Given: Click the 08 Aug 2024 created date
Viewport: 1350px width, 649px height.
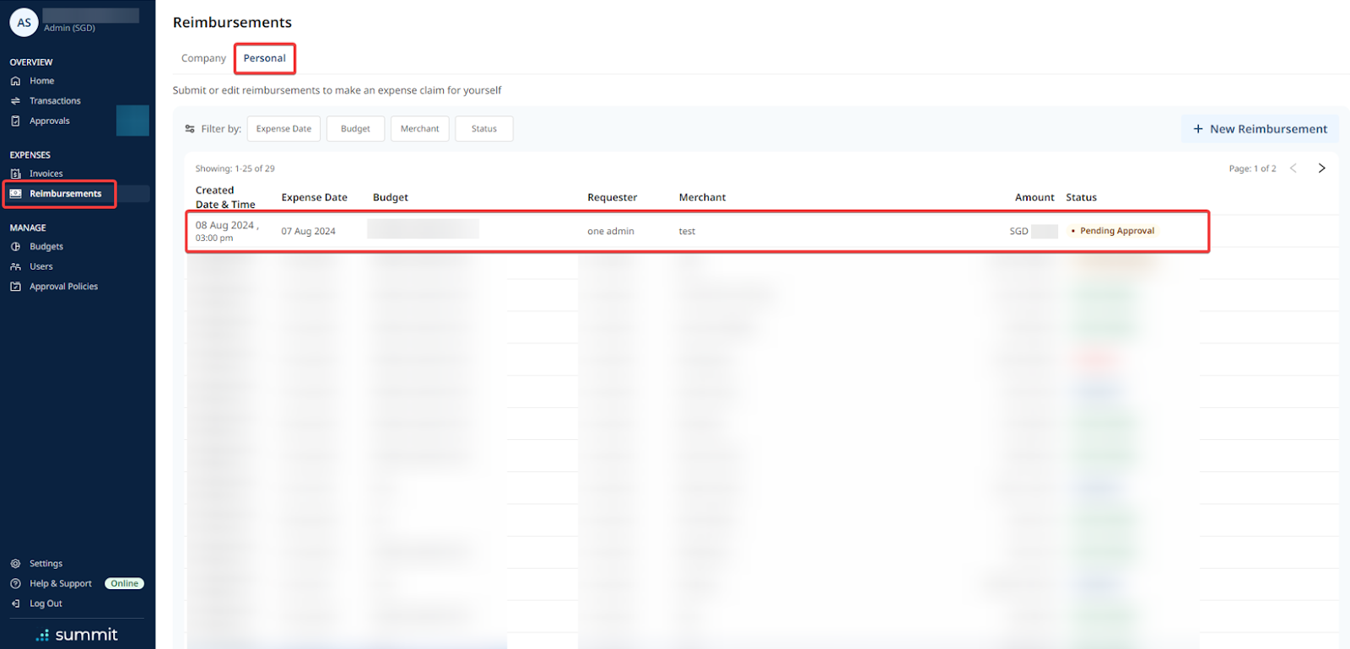Looking at the screenshot, I should 227,231.
